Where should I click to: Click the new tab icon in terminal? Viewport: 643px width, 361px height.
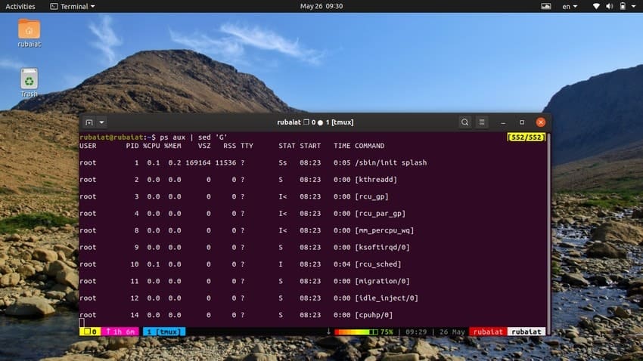pyautogui.click(x=89, y=122)
